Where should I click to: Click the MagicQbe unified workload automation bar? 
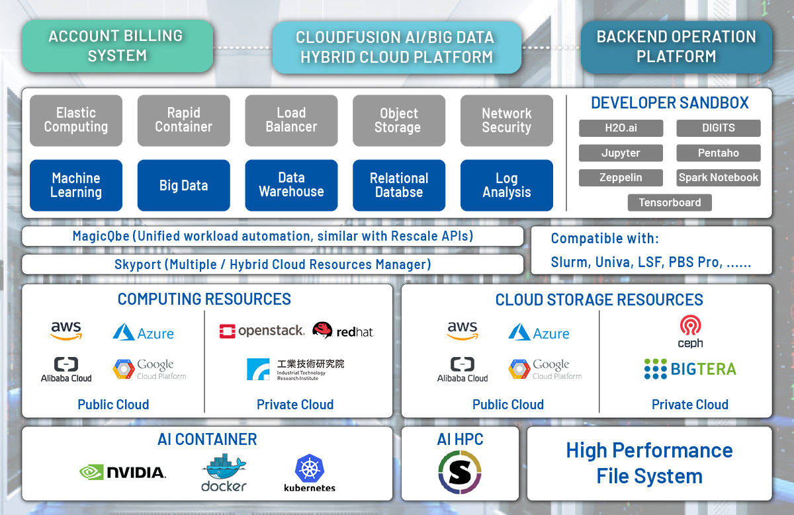(x=273, y=236)
